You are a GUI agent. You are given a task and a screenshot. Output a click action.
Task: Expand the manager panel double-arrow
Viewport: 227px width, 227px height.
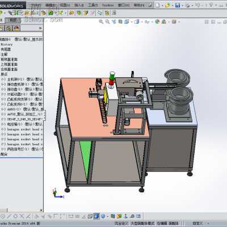coord(40,28)
